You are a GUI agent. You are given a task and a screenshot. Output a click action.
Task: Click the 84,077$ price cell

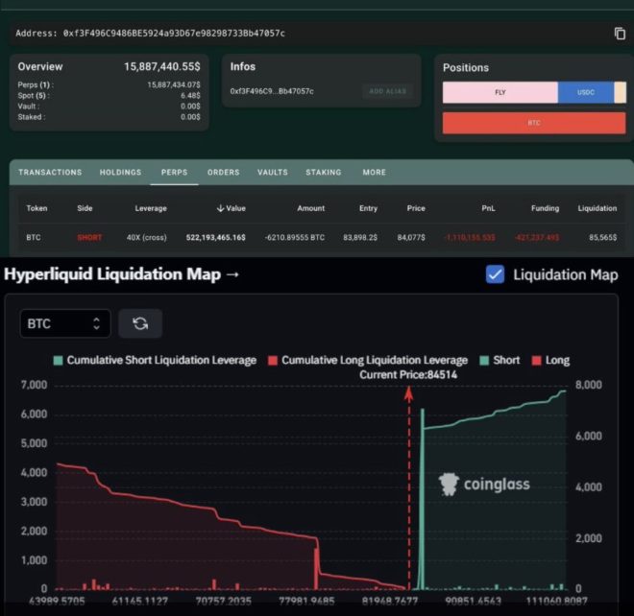pyautogui.click(x=411, y=238)
